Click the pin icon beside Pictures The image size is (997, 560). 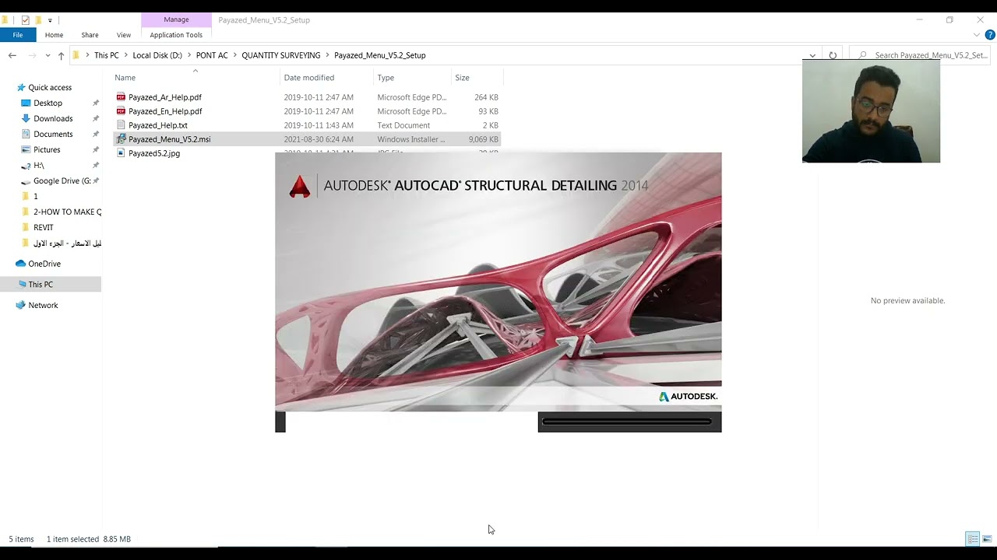click(96, 150)
